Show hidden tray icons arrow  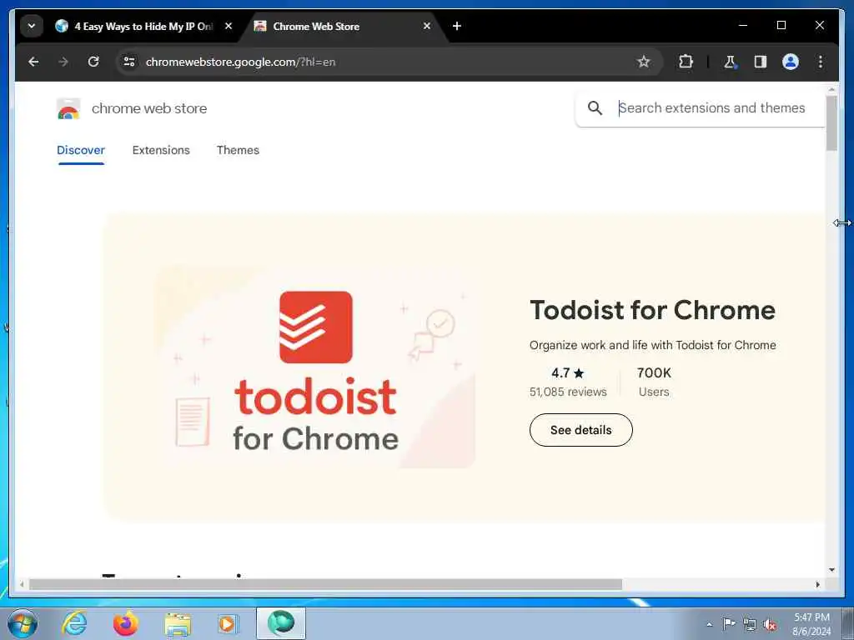click(709, 624)
